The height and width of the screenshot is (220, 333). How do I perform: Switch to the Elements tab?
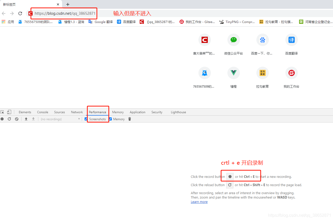(25, 112)
